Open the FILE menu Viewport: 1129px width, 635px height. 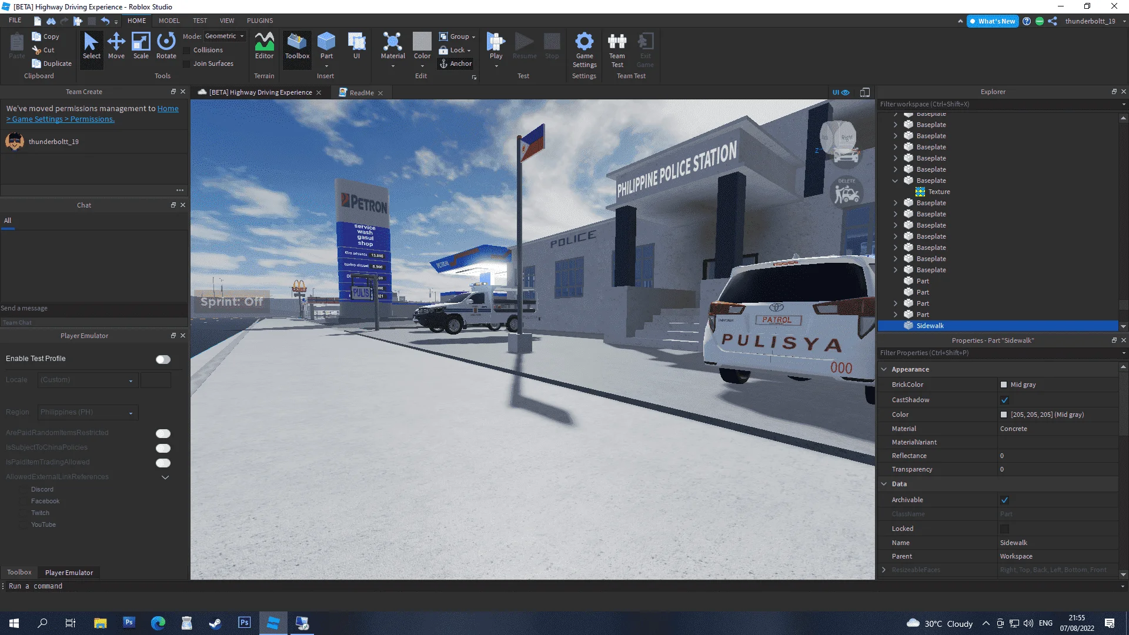(15, 21)
